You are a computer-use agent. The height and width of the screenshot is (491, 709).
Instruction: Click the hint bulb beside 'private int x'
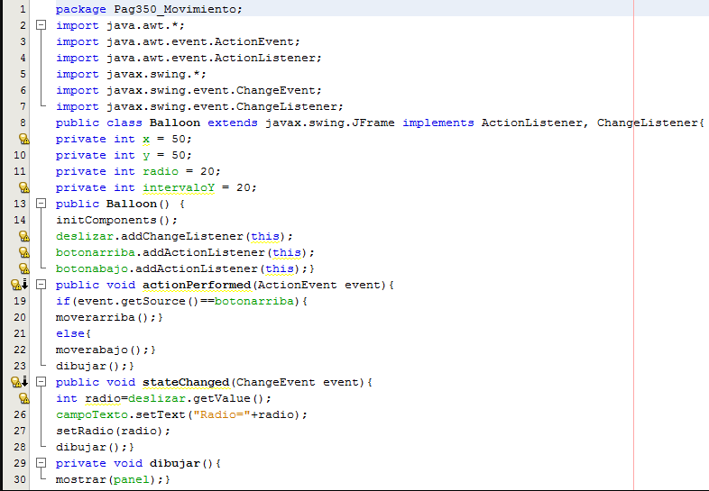tap(24, 139)
